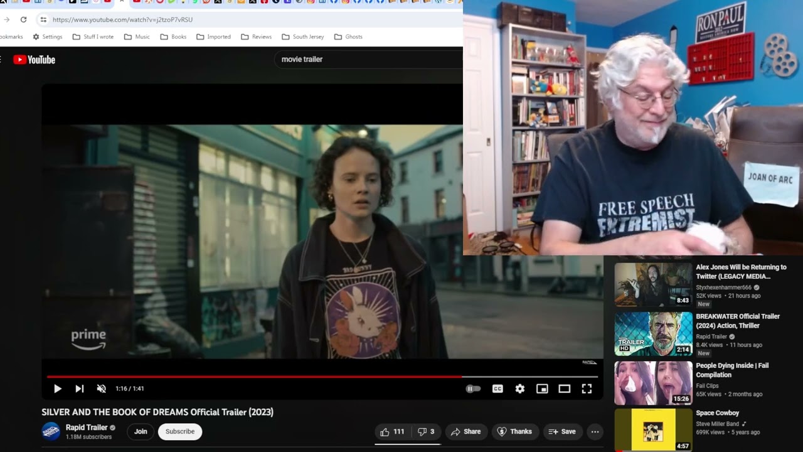Open Ghosts bookmark folder

point(348,36)
